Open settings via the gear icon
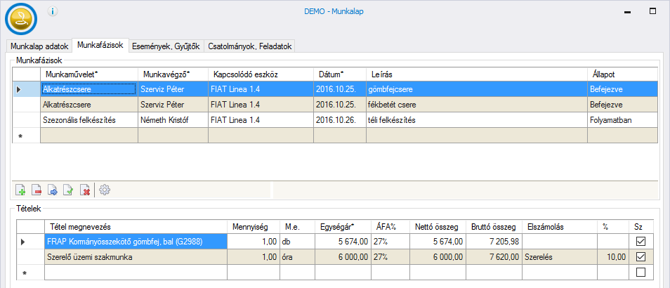670x288 pixels. pos(105,190)
